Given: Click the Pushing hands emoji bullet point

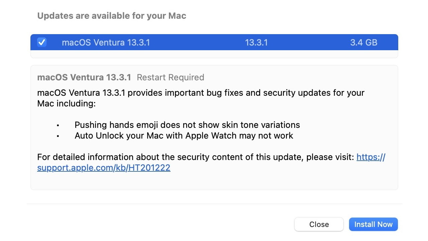Looking at the screenshot, I should (187, 125).
